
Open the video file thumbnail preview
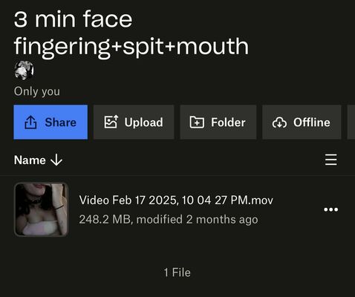[x=41, y=209]
